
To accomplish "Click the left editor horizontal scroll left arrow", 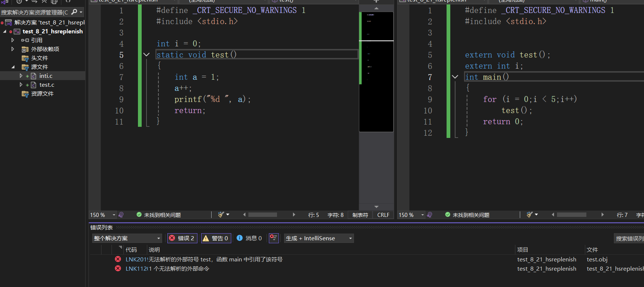I will (x=244, y=215).
